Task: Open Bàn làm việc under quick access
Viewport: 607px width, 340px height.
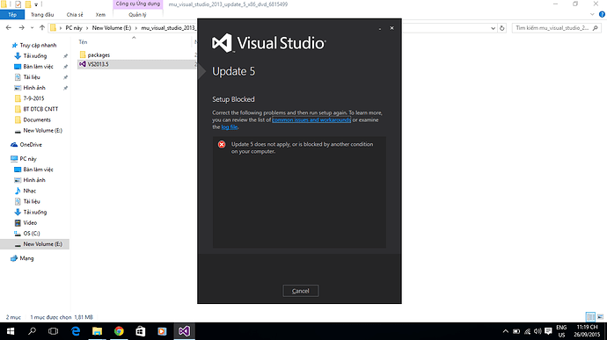Action: pos(38,67)
